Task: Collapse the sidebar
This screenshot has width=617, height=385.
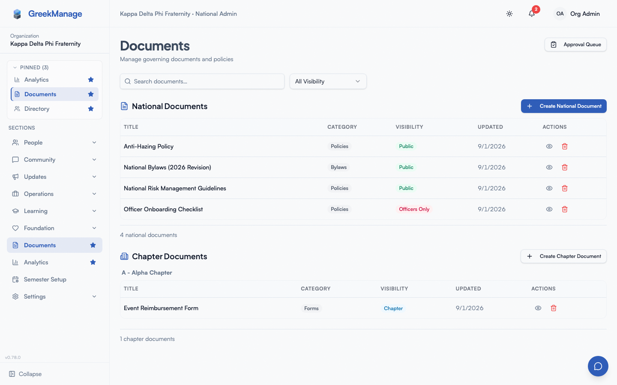Action: click(x=25, y=374)
